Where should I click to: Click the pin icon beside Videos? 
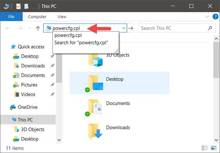pyautogui.click(x=52, y=94)
